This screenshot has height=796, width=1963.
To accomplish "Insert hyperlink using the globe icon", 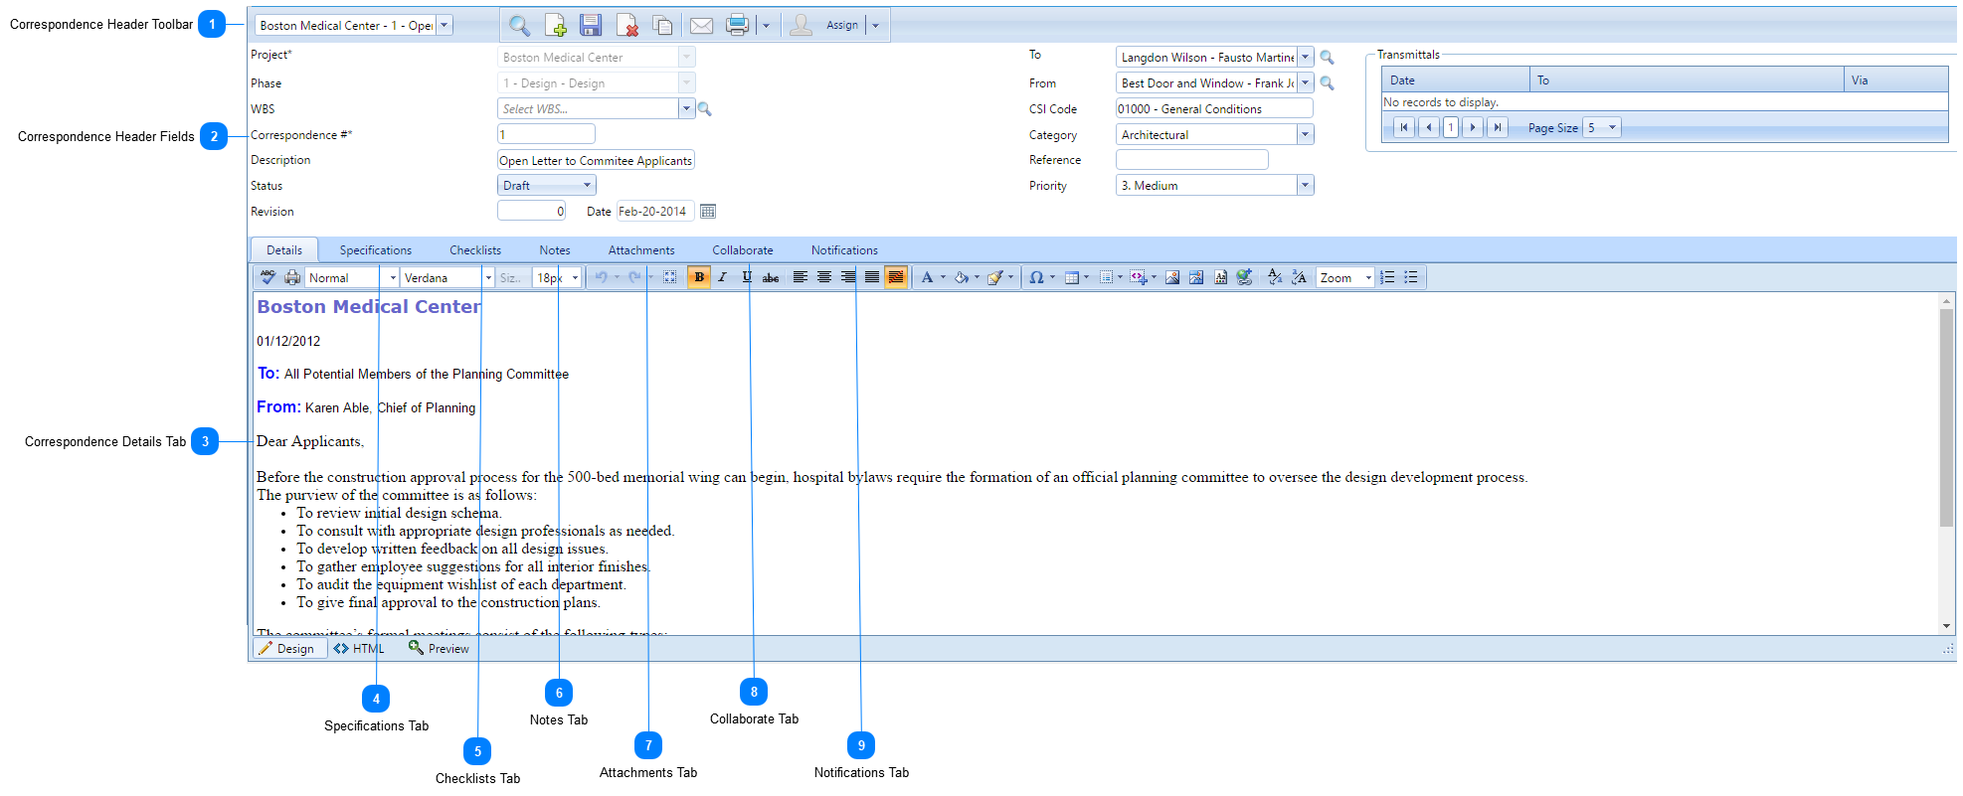I will (x=1244, y=277).
